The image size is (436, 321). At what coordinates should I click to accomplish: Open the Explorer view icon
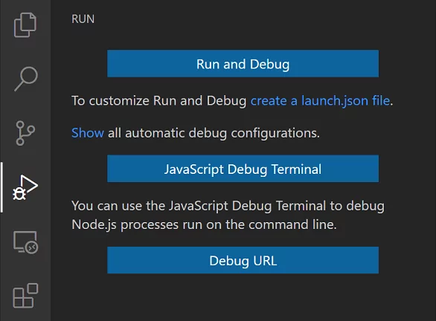25,25
